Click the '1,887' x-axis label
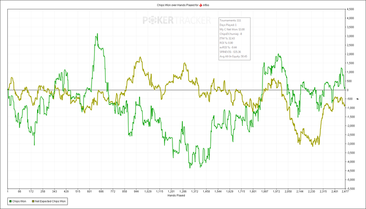Screen dimensions: 366x209 click(x=265, y=192)
